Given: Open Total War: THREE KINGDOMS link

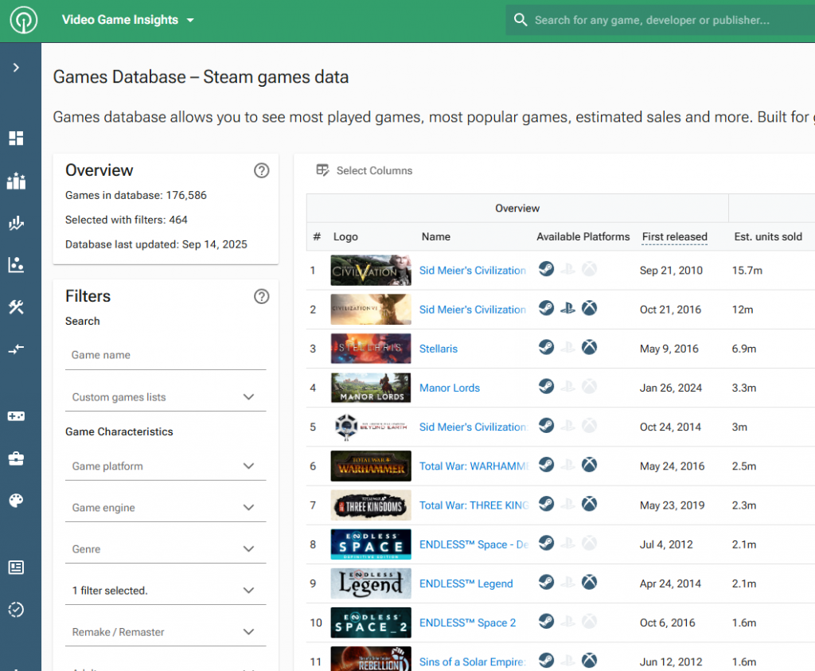Looking at the screenshot, I should (474, 505).
